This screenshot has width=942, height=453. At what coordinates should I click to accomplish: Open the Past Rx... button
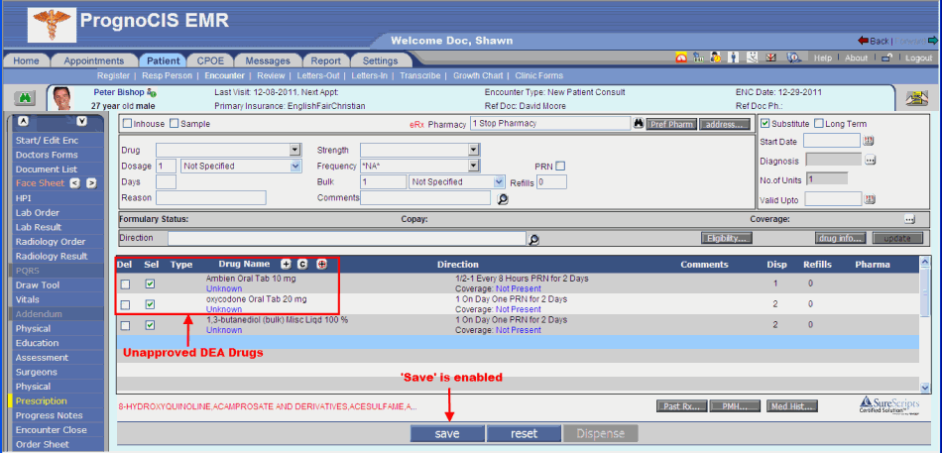pos(681,406)
